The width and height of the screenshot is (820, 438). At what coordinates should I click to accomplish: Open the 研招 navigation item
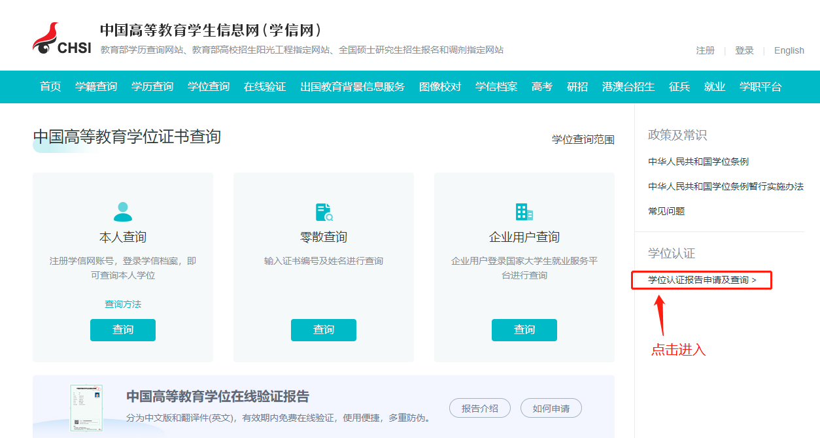tap(577, 86)
